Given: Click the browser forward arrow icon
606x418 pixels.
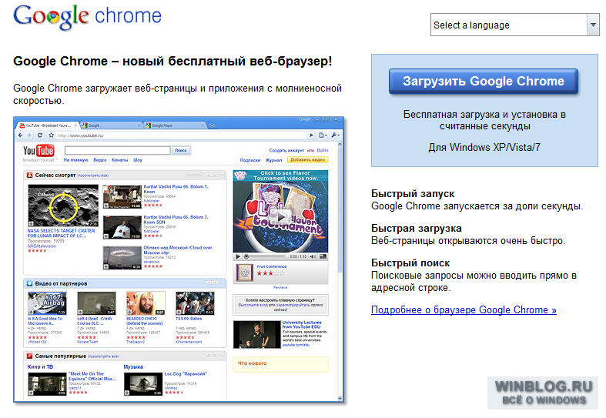Looking at the screenshot, I should (29, 135).
